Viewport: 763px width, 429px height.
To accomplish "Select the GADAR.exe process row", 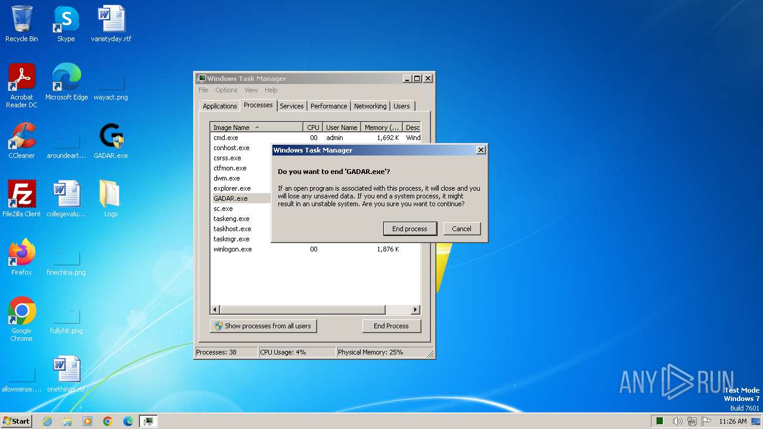I will [x=241, y=198].
